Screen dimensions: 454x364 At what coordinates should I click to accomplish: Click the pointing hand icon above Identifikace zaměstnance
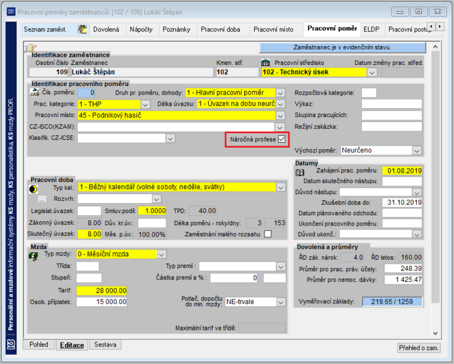[x=31, y=48]
